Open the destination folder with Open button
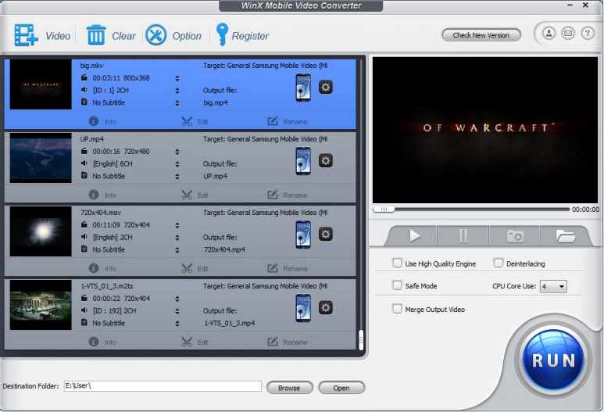The image size is (604, 412). [341, 388]
